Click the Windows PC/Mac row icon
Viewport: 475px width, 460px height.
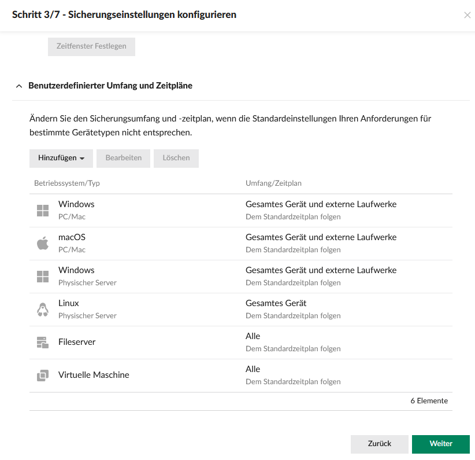(43, 211)
